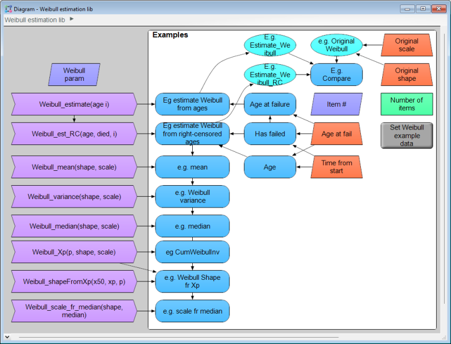Select the e.g. mean variable node
451x344 pixels.
coord(192,167)
